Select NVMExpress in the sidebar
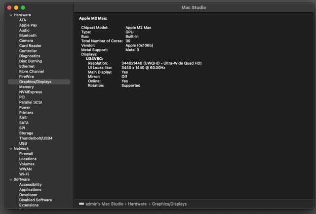 coord(31,92)
